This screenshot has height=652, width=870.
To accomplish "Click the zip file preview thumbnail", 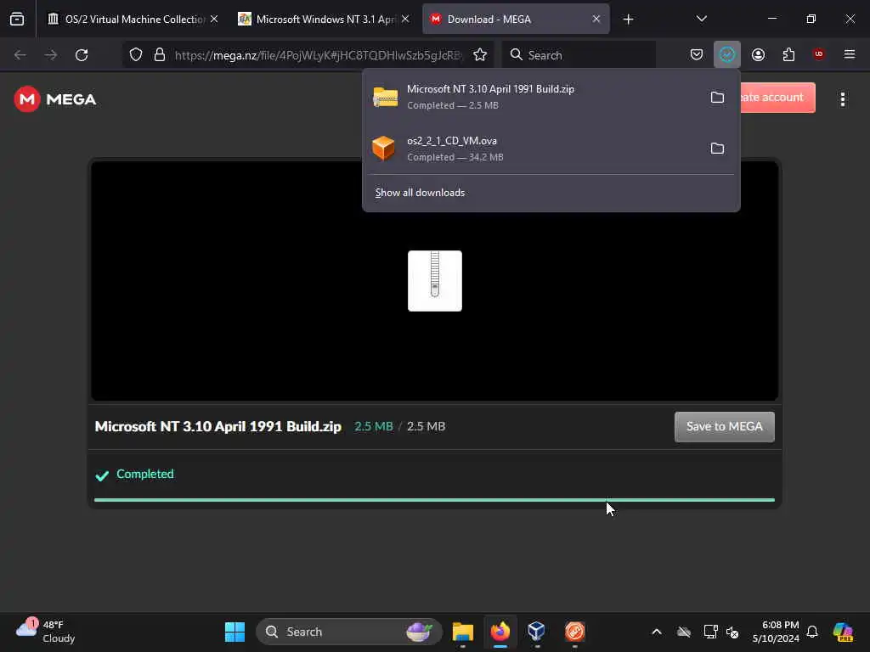I will click(x=434, y=281).
